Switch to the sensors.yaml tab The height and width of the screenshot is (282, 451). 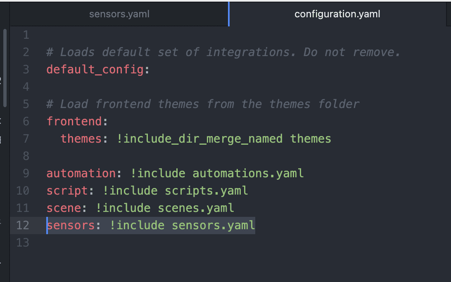point(119,14)
